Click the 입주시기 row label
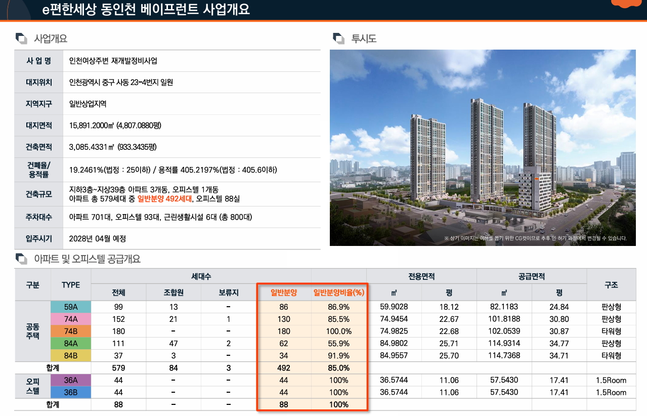The image size is (647, 416). pos(39,238)
